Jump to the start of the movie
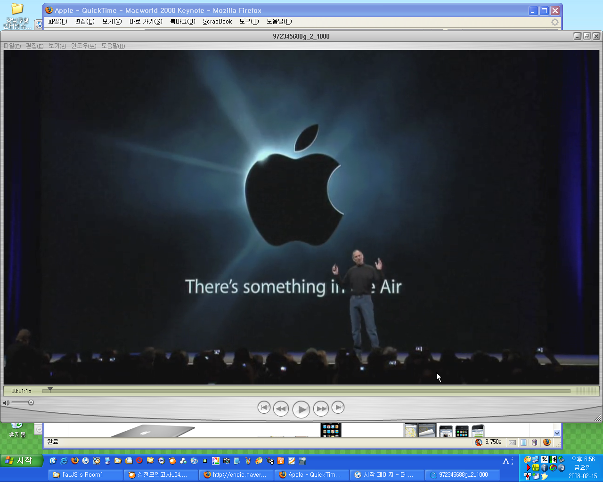603x482 pixels. (264, 407)
